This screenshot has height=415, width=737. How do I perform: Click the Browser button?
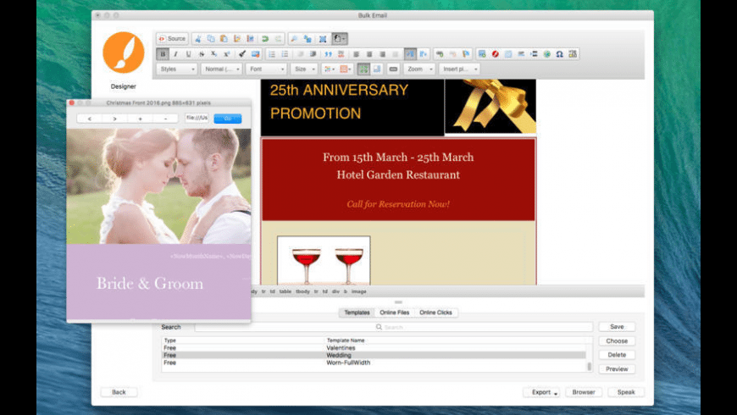(584, 392)
